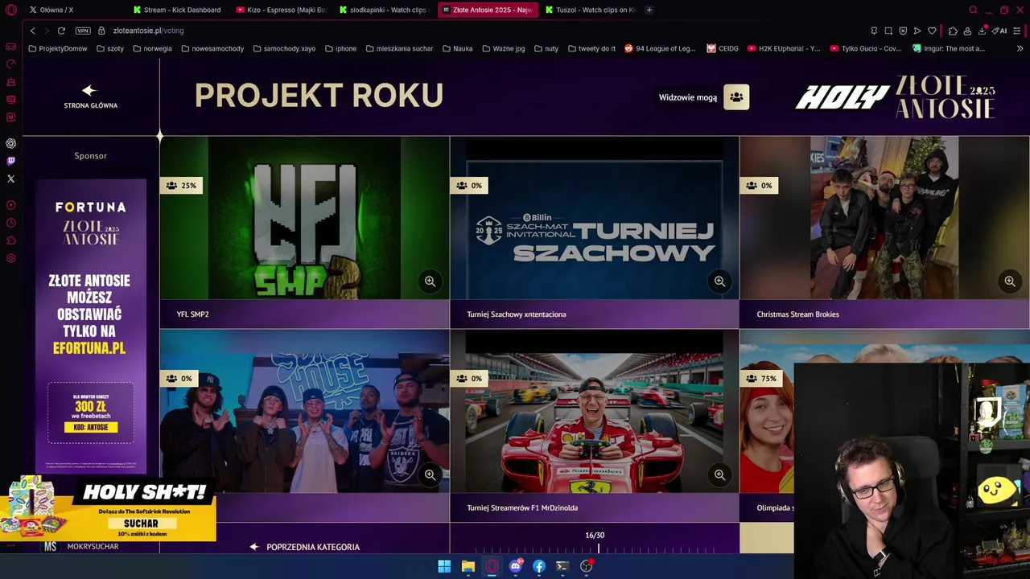
Task: Open Facebook from taskbar
Action: 539,566
